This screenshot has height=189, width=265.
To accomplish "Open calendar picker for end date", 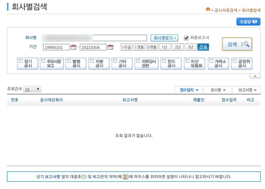I will click(110, 47).
